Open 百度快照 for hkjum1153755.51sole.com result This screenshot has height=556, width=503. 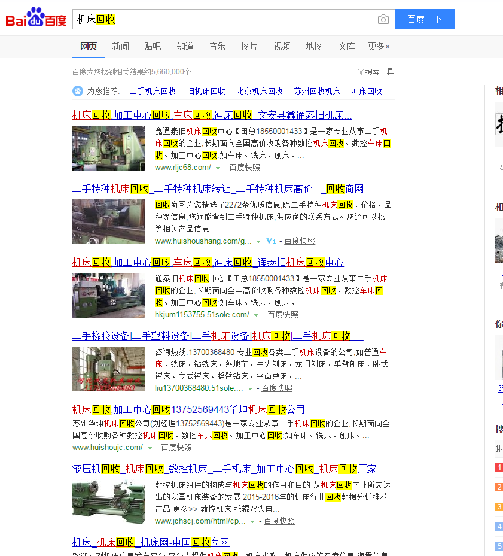pos(282,315)
